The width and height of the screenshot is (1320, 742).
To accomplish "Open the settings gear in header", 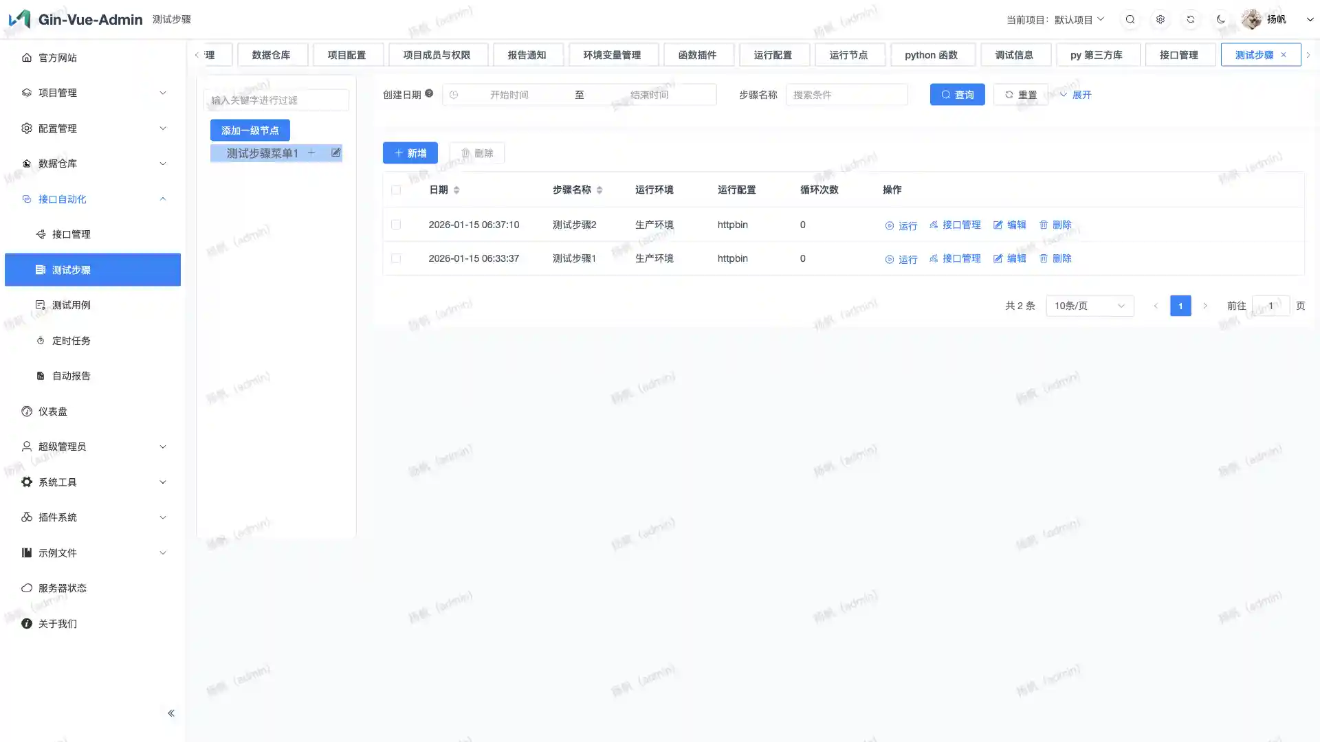I will click(1160, 19).
